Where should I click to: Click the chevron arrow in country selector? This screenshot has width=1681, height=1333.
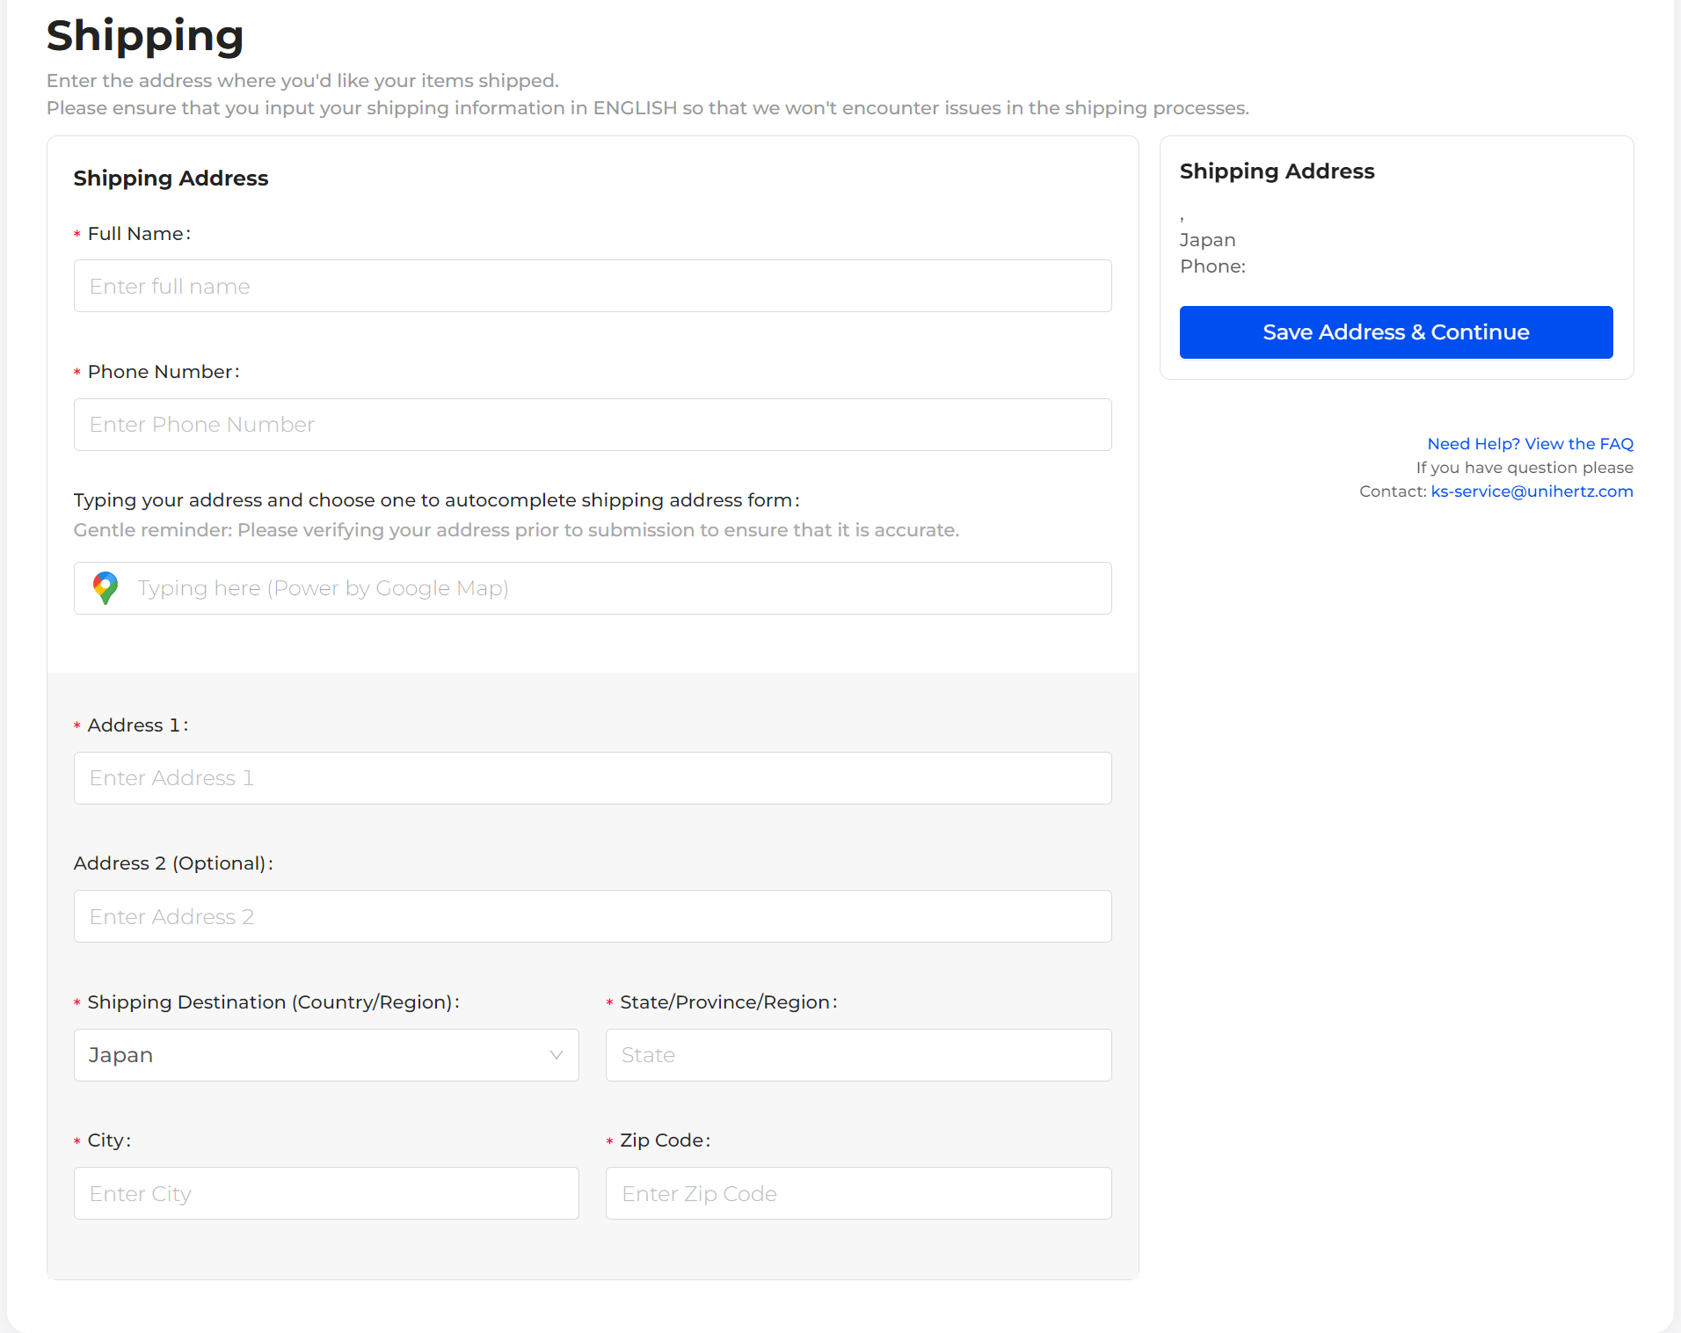pos(556,1055)
